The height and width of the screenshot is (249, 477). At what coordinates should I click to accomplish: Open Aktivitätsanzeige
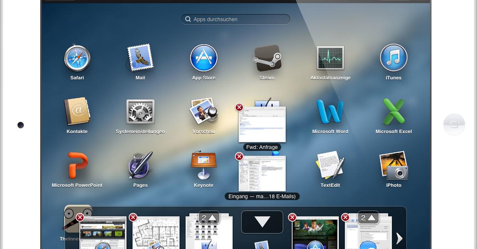point(330,58)
